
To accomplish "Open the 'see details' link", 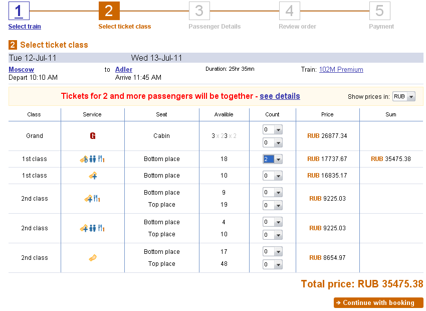I will (280, 96).
